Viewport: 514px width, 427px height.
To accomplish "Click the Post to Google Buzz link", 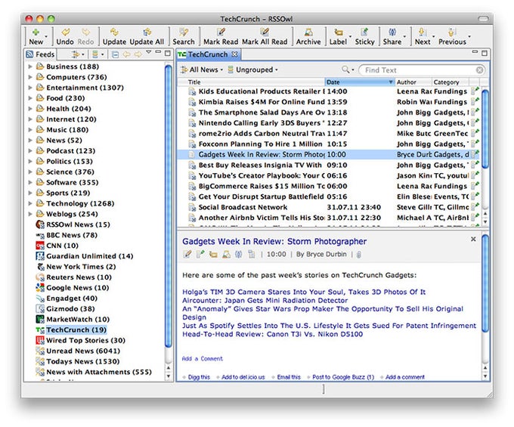I will (x=343, y=377).
